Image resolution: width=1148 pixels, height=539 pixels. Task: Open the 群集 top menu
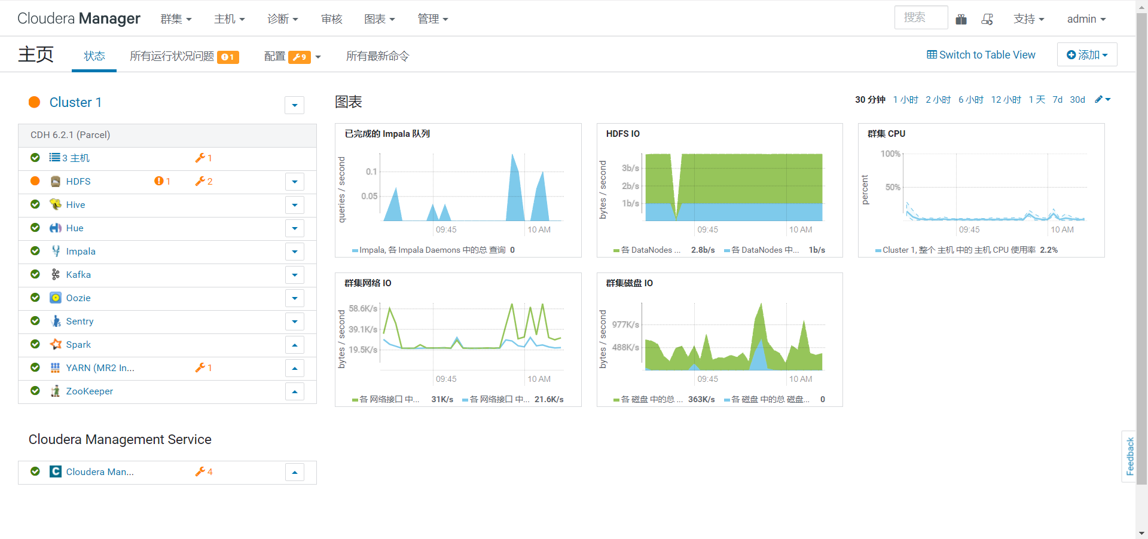coord(176,19)
